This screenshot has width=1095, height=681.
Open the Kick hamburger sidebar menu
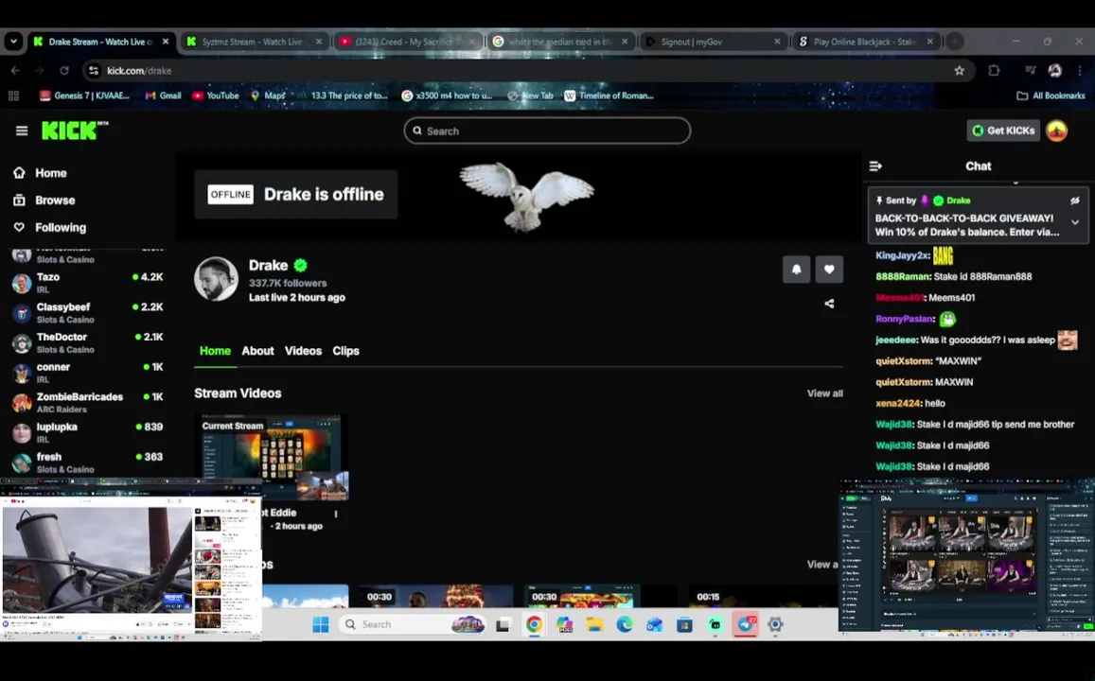click(22, 131)
